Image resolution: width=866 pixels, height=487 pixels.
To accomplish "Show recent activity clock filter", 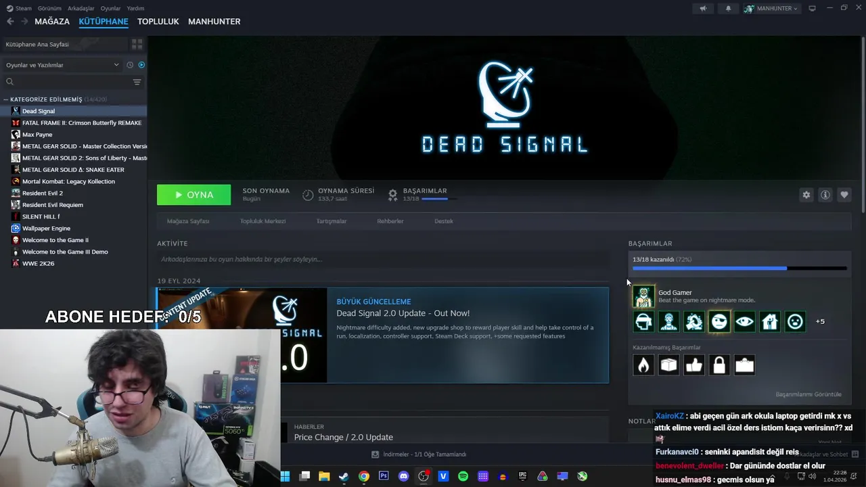I will [x=130, y=65].
